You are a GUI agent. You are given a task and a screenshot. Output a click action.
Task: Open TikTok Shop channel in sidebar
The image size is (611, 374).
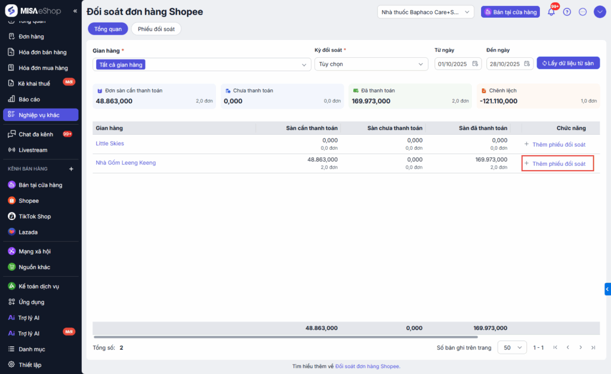[x=34, y=217]
